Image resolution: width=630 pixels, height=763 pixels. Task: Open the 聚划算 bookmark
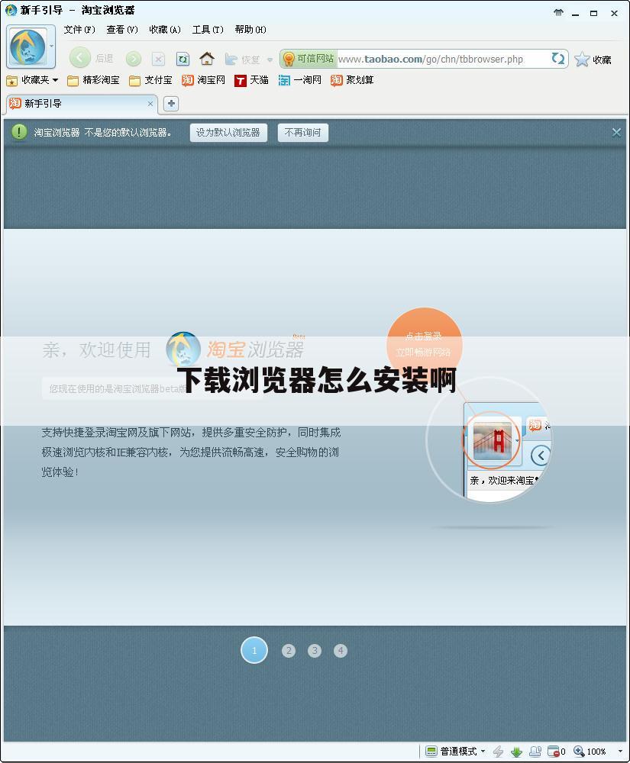[x=352, y=80]
